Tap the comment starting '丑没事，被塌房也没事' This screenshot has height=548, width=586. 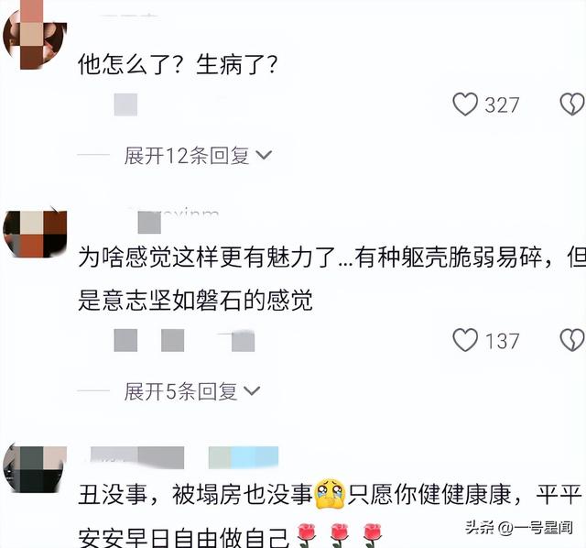click(330, 514)
